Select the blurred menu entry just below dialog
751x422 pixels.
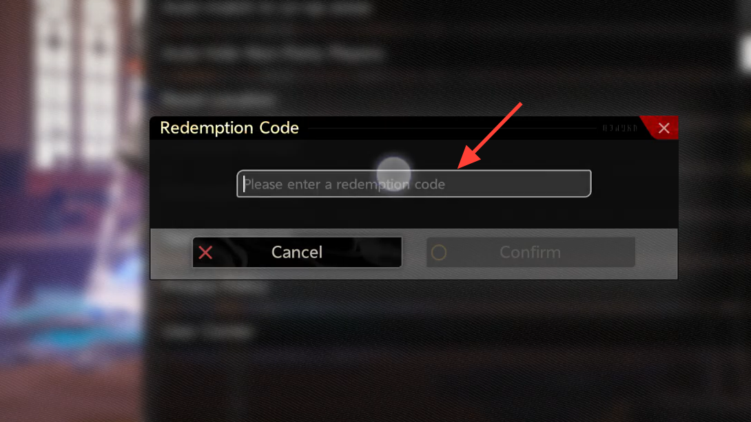pyautogui.click(x=214, y=287)
